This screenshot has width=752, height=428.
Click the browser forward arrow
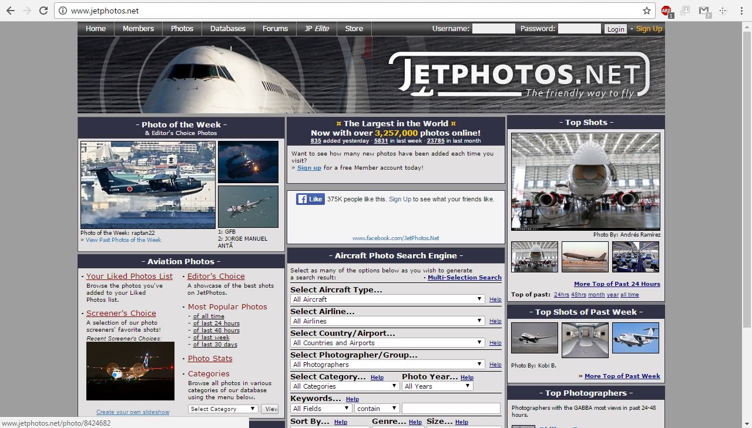coord(27,11)
